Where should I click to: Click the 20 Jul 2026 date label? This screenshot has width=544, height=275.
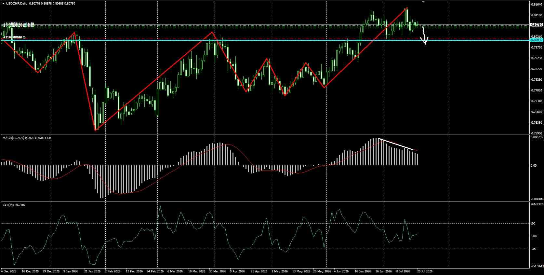425,271
